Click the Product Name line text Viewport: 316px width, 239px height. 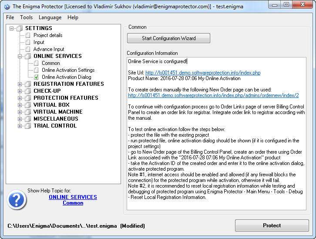tap(184, 78)
